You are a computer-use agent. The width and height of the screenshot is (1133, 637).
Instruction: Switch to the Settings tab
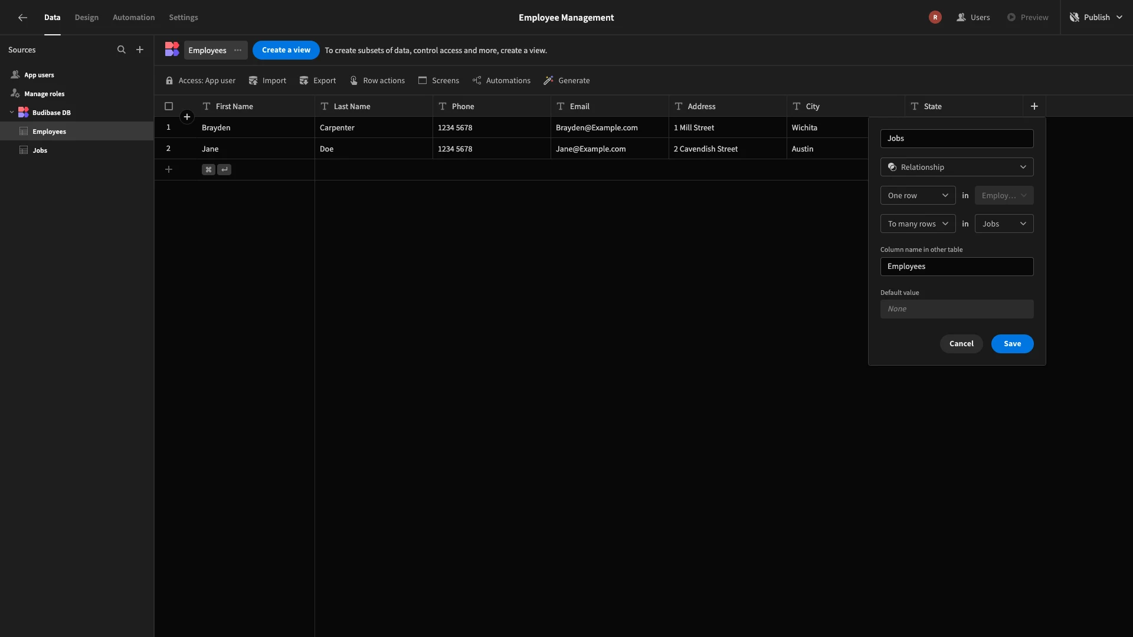pos(184,18)
